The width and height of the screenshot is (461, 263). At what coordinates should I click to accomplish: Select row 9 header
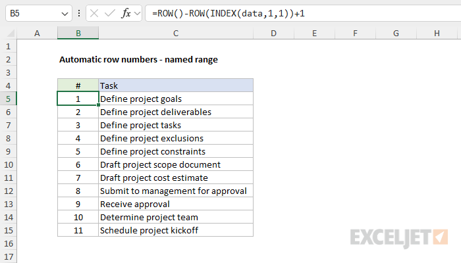pos(8,151)
